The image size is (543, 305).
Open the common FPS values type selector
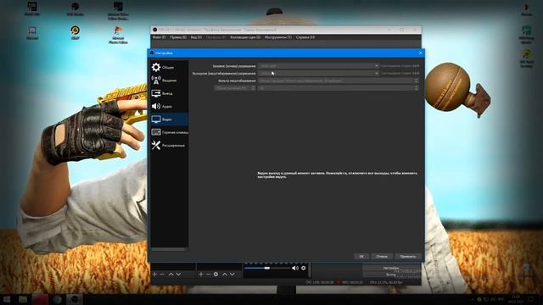[x=235, y=88]
